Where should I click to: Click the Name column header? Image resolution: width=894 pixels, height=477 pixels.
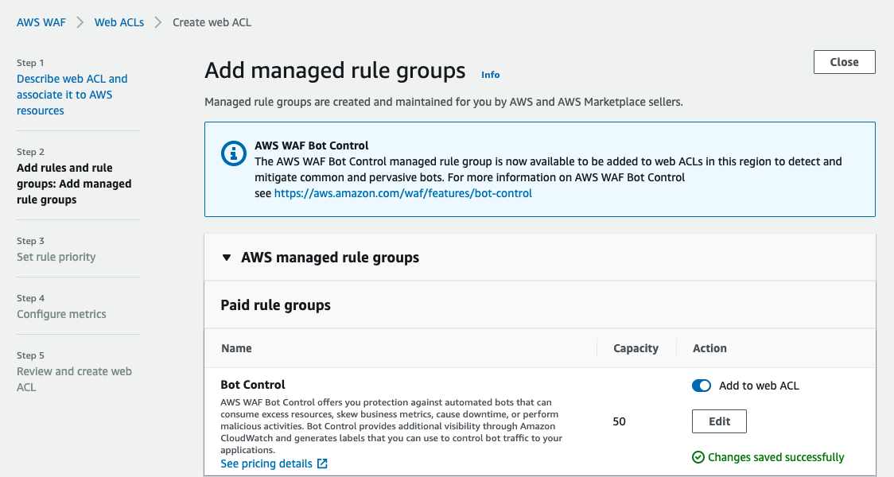pyautogui.click(x=236, y=348)
